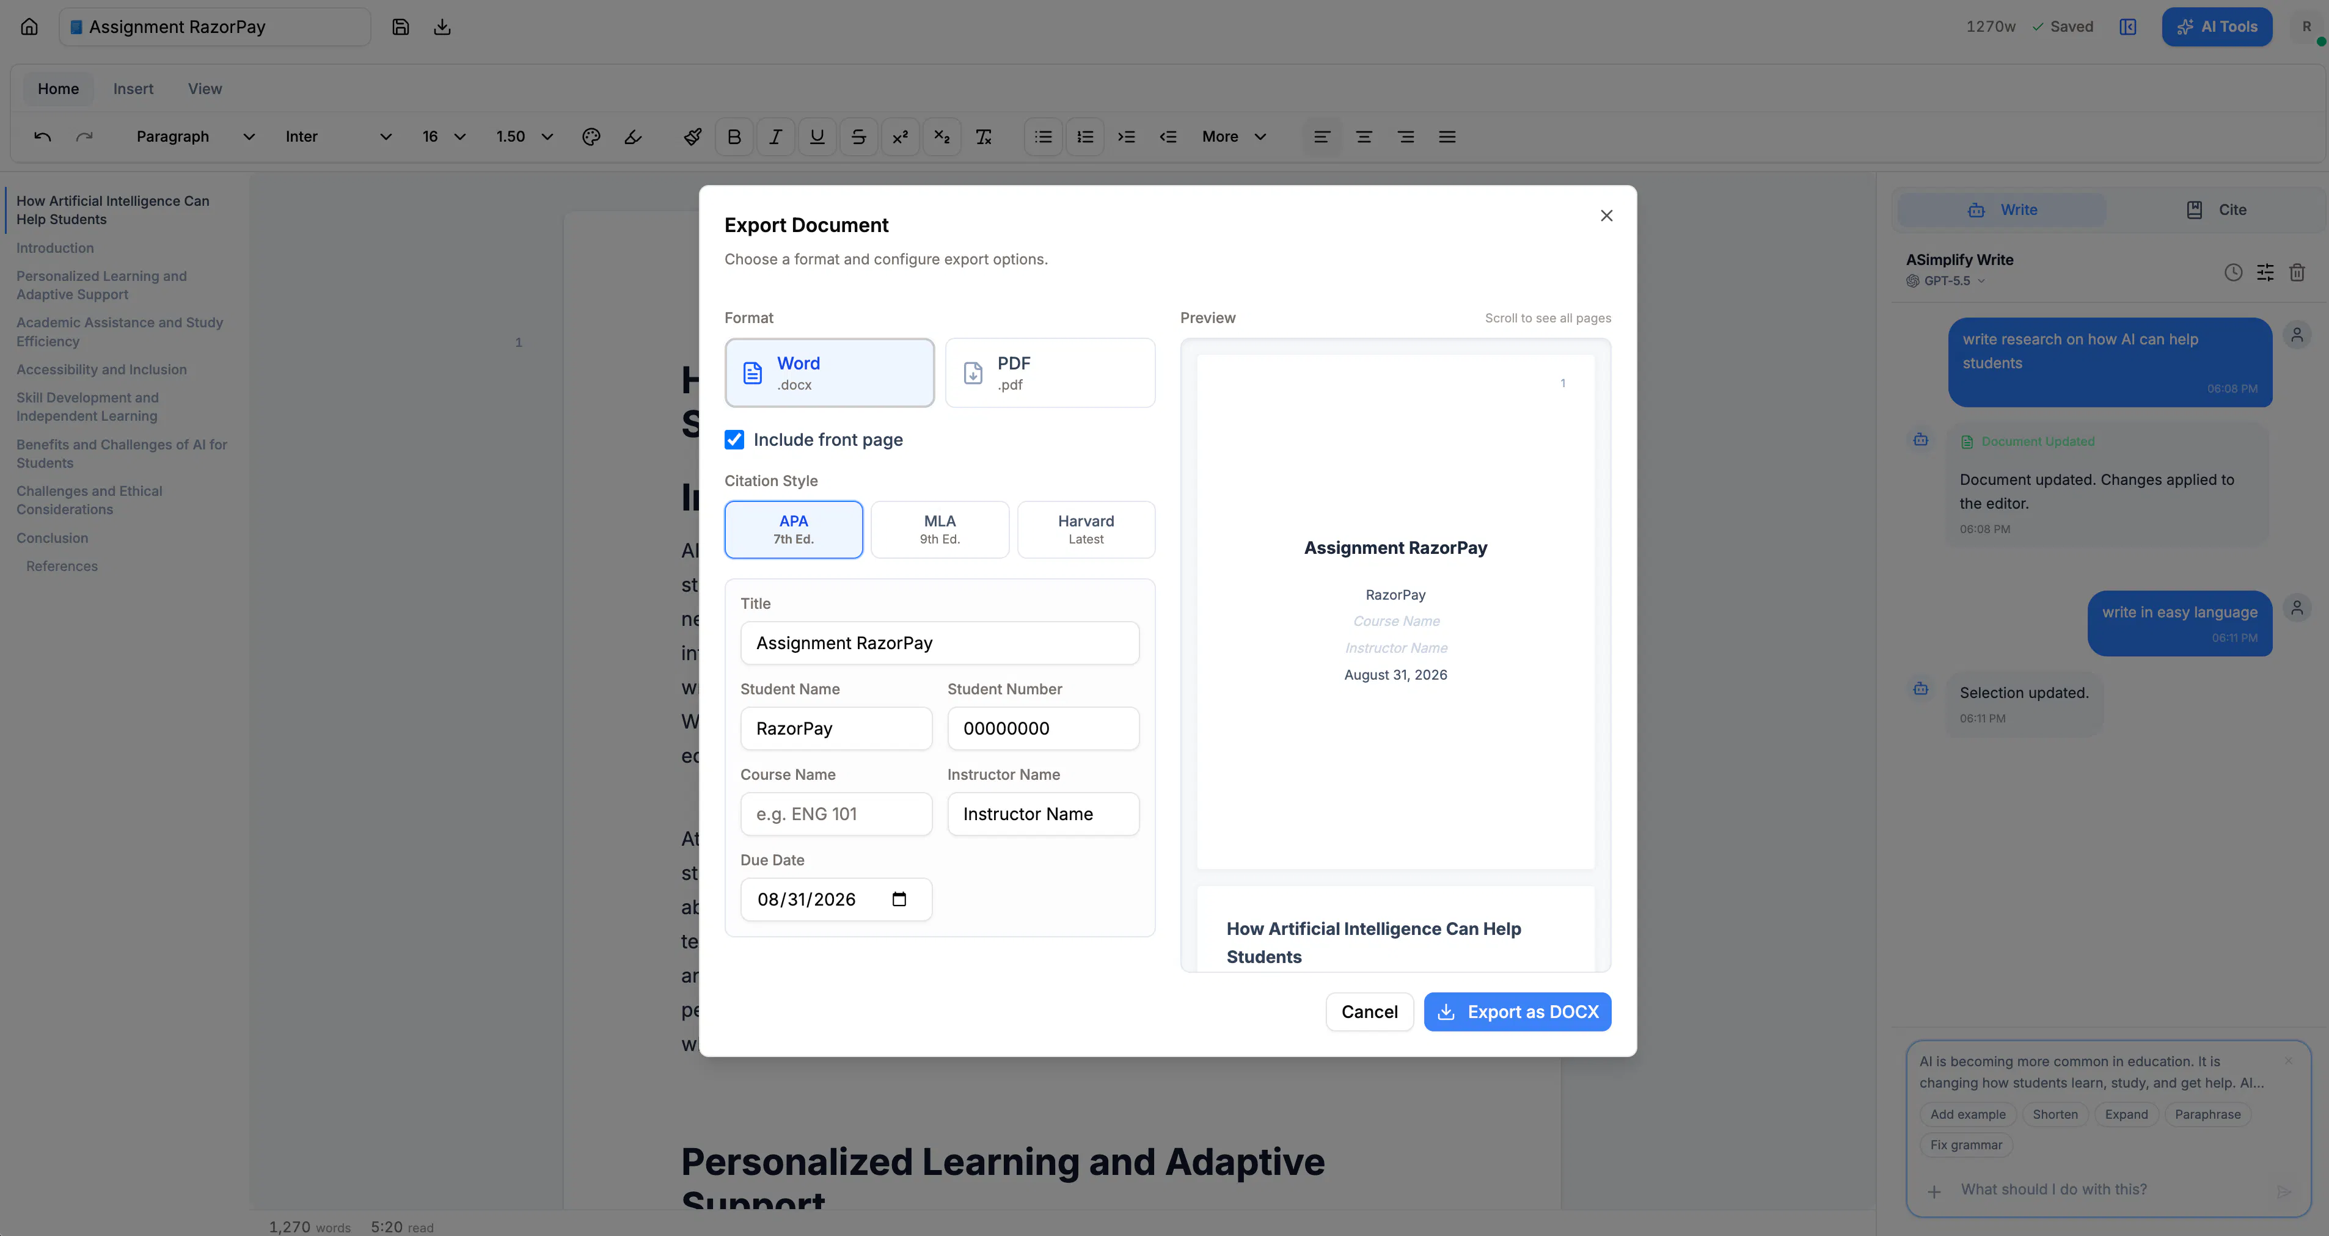Jump to References in outline
This screenshot has height=1236, width=2329.
pos(62,565)
